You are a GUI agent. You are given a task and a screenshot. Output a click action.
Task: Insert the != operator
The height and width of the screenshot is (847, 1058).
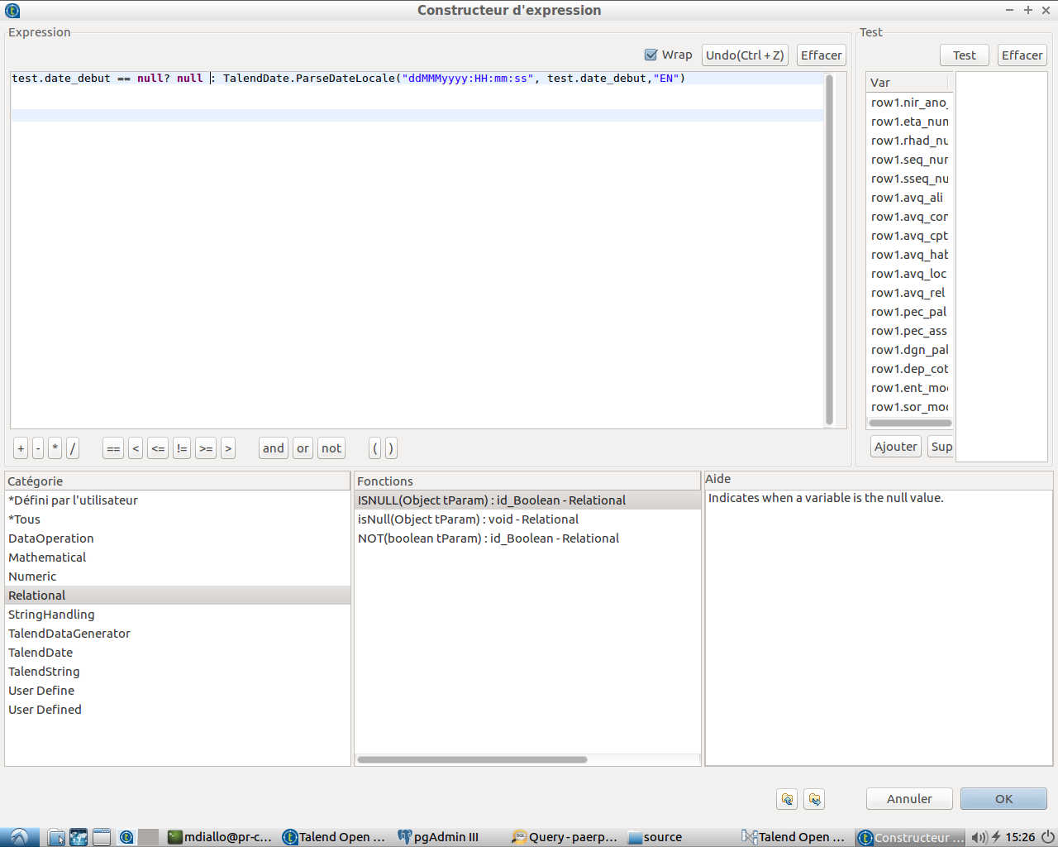(x=182, y=448)
